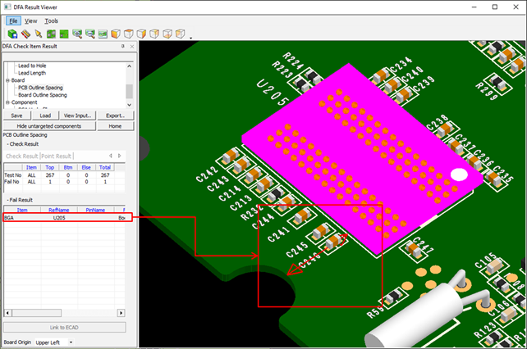
Task: Click Hide untargeted components button
Action: (49, 126)
